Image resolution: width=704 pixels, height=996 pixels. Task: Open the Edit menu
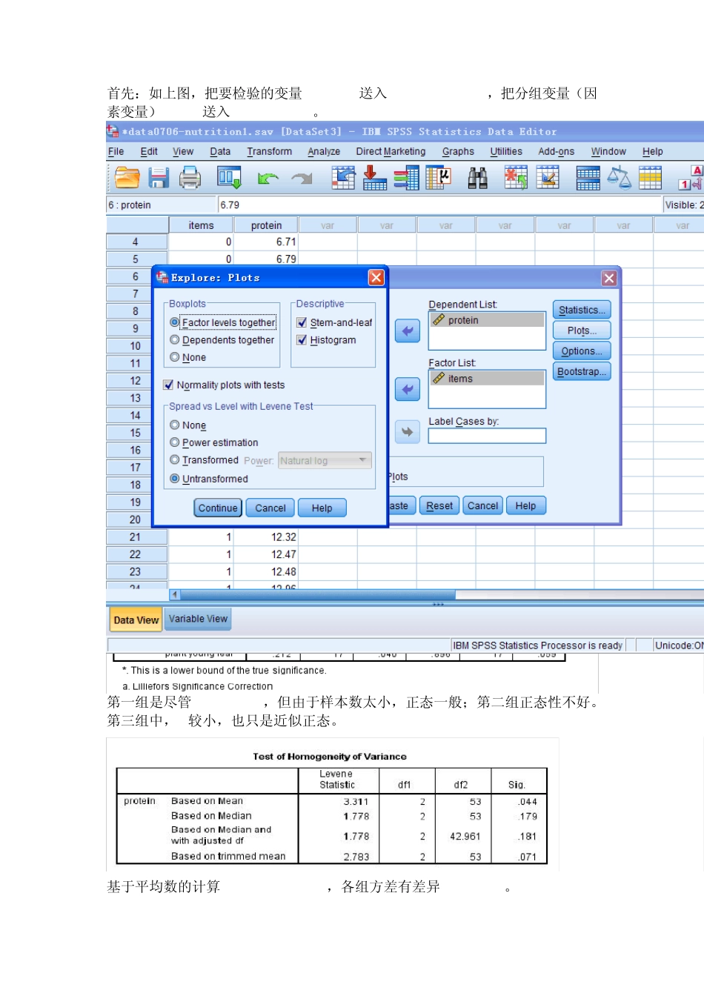pos(149,151)
